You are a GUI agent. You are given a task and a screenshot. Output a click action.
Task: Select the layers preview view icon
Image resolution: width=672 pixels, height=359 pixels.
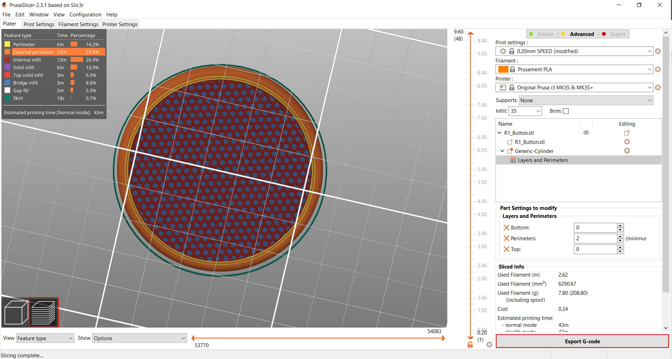pos(44,312)
